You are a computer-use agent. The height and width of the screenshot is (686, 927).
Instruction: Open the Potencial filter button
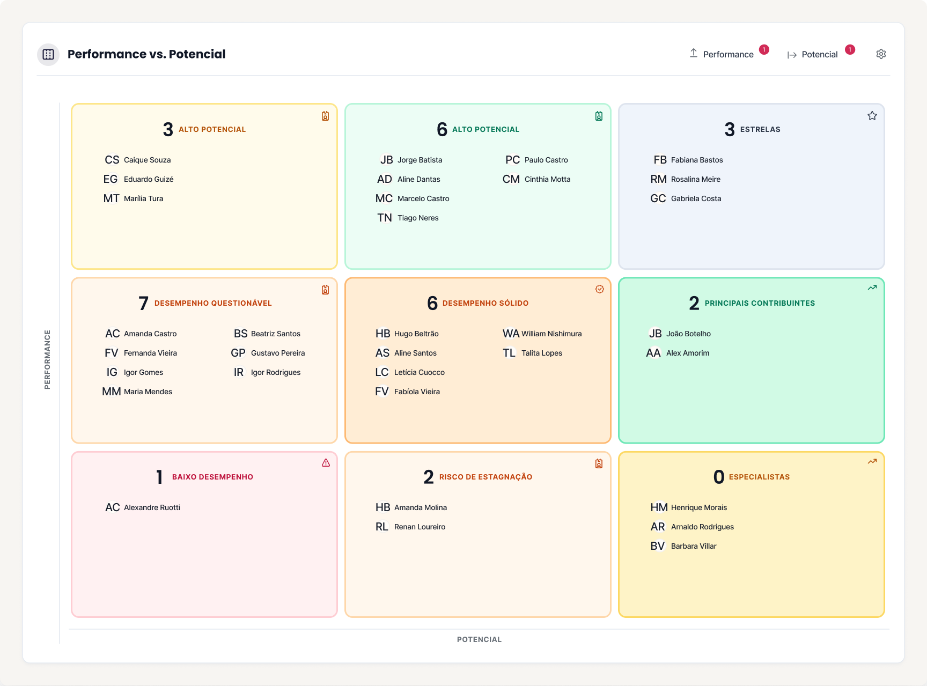click(x=812, y=55)
